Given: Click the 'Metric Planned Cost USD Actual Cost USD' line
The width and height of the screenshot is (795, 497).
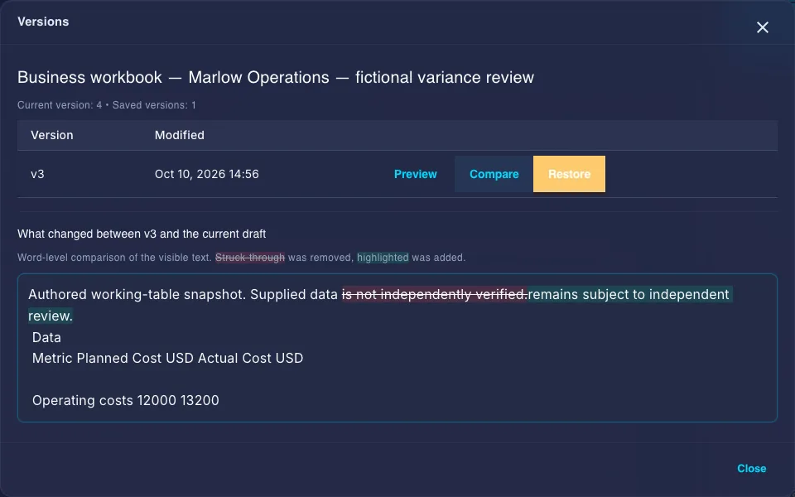Looking at the screenshot, I should [168, 358].
